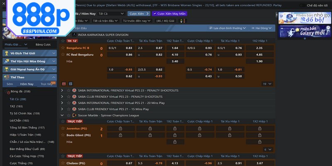Switch to the Hôm Nay tab
Viewport: 332px width, 166px height.
click(x=27, y=84)
